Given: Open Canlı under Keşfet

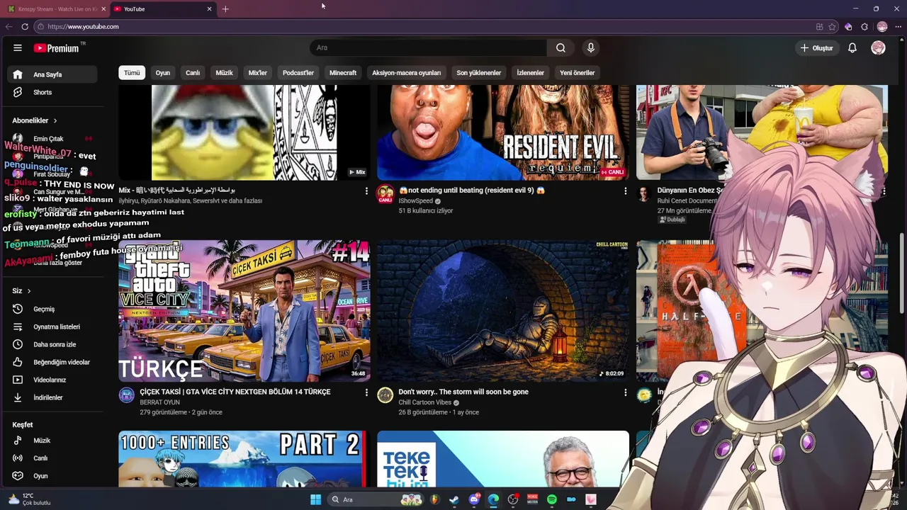Looking at the screenshot, I should (52, 458).
